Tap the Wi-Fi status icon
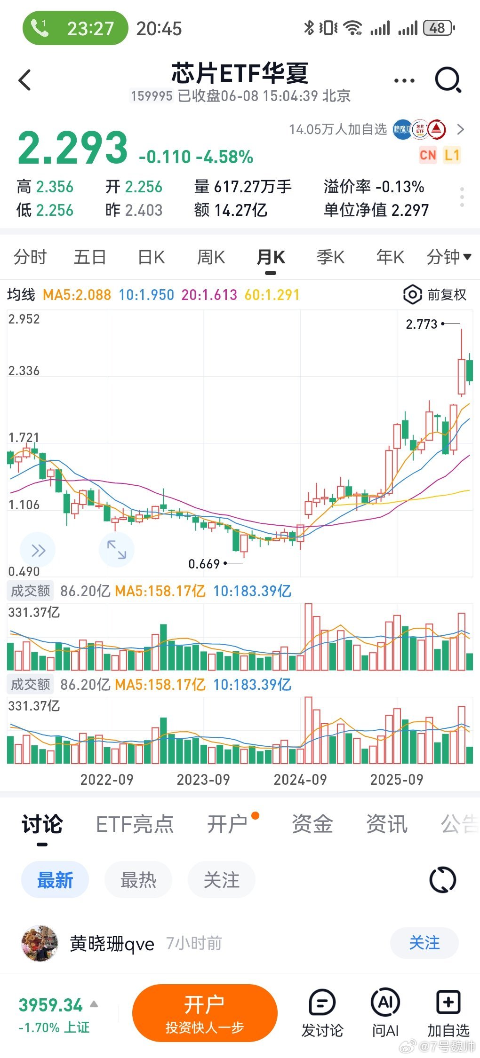Viewport: 480px width, 1058px height. coord(352,28)
